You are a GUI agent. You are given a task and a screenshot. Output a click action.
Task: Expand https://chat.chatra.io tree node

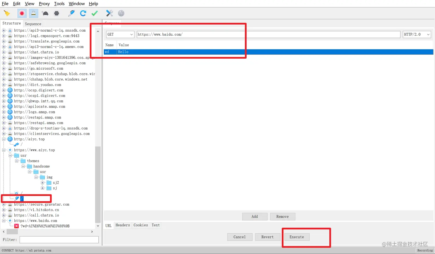click(4, 52)
